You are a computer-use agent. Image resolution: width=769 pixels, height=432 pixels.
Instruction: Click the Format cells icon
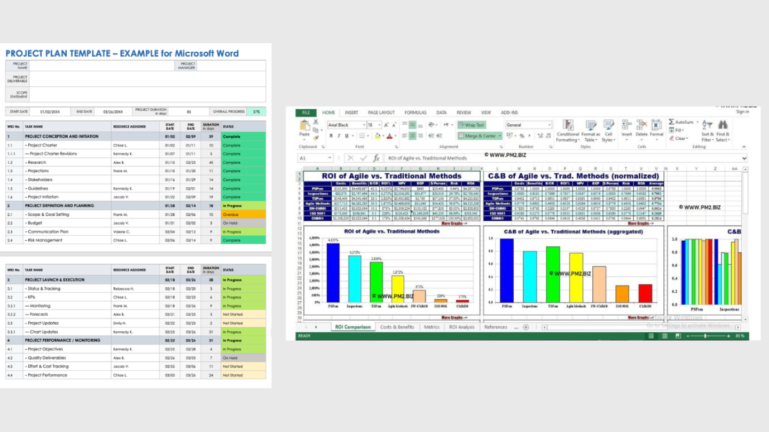(656, 125)
